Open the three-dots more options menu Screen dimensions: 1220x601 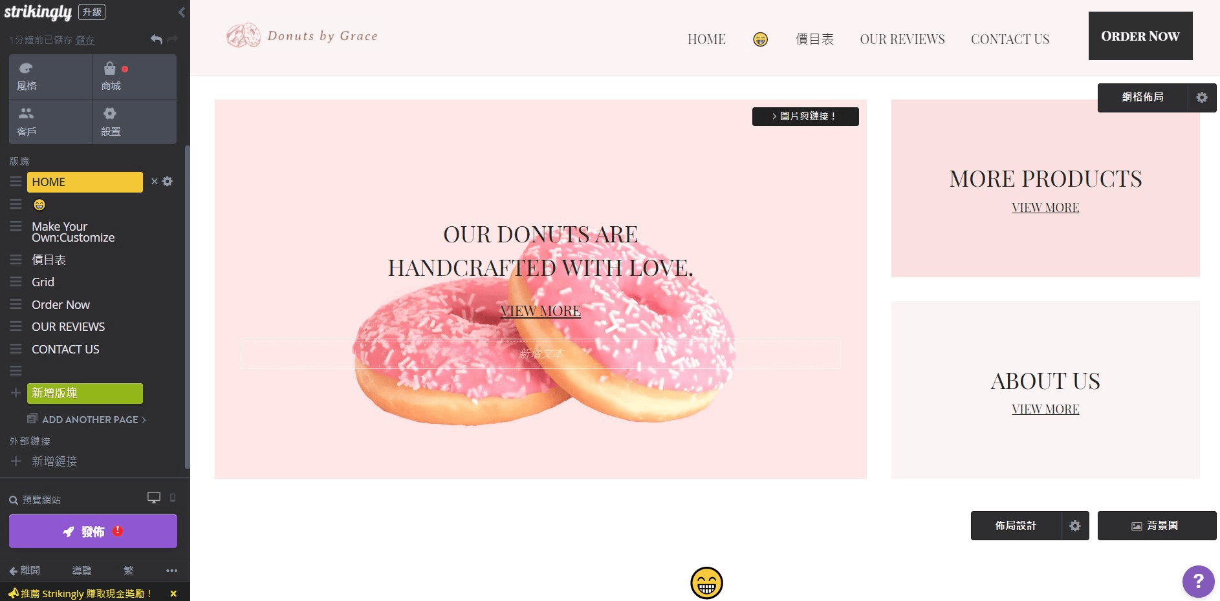point(171,571)
